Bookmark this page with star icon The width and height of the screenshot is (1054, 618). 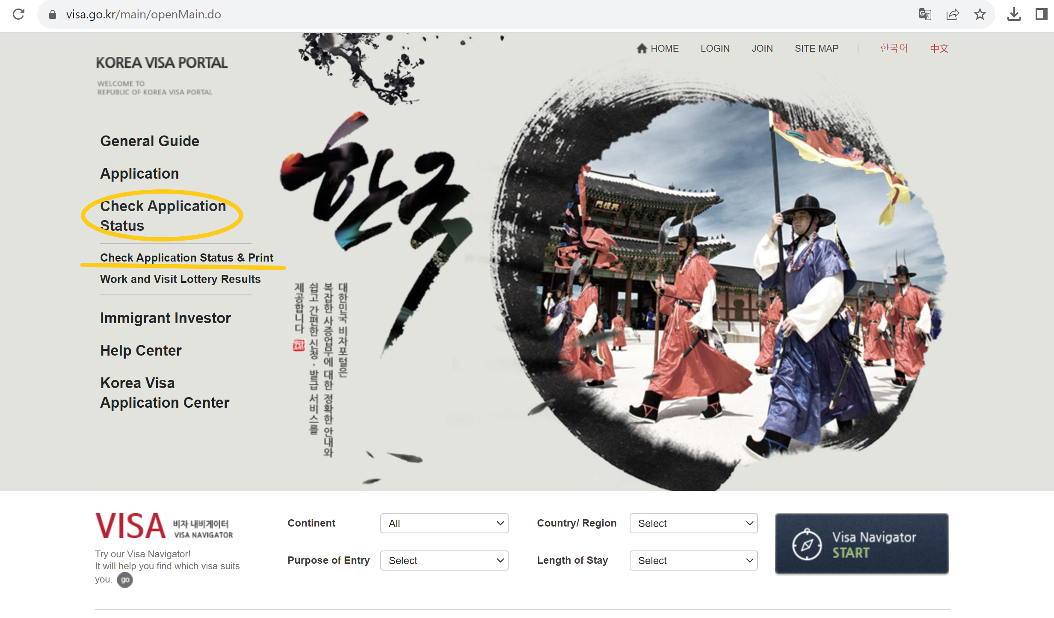tap(980, 15)
